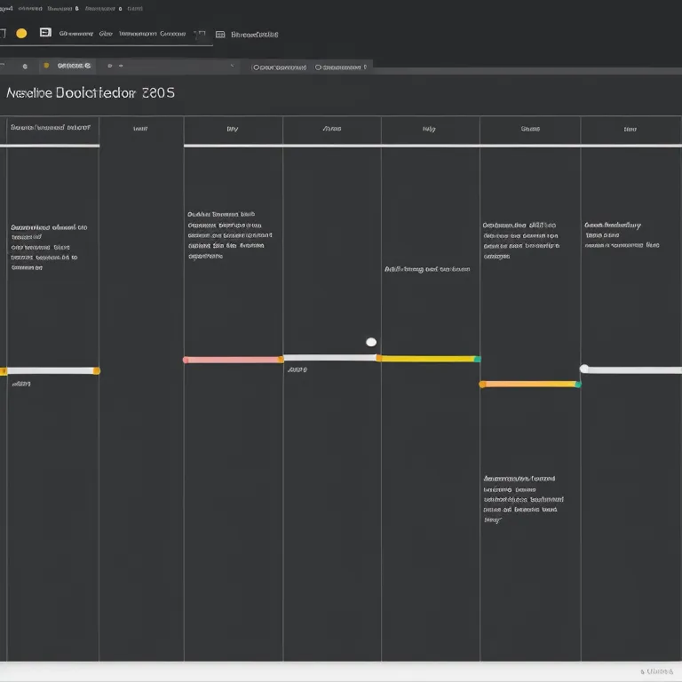Click the small grey dot icon left of the highlighted tab
Screen dimensions: 682x682
24,66
